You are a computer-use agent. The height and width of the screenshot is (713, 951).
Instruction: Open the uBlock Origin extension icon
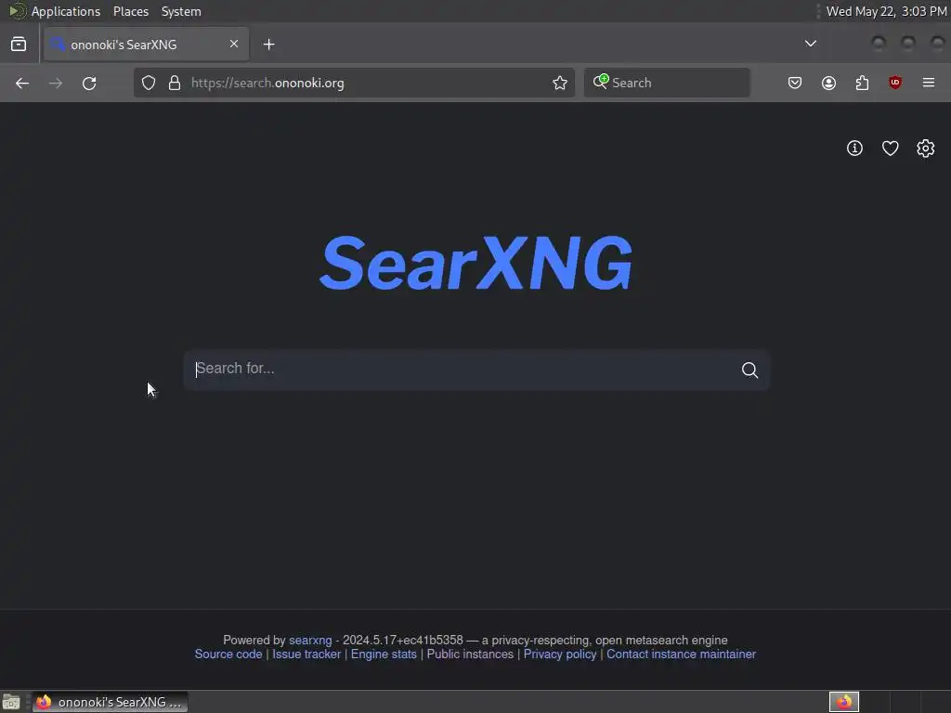(x=895, y=83)
